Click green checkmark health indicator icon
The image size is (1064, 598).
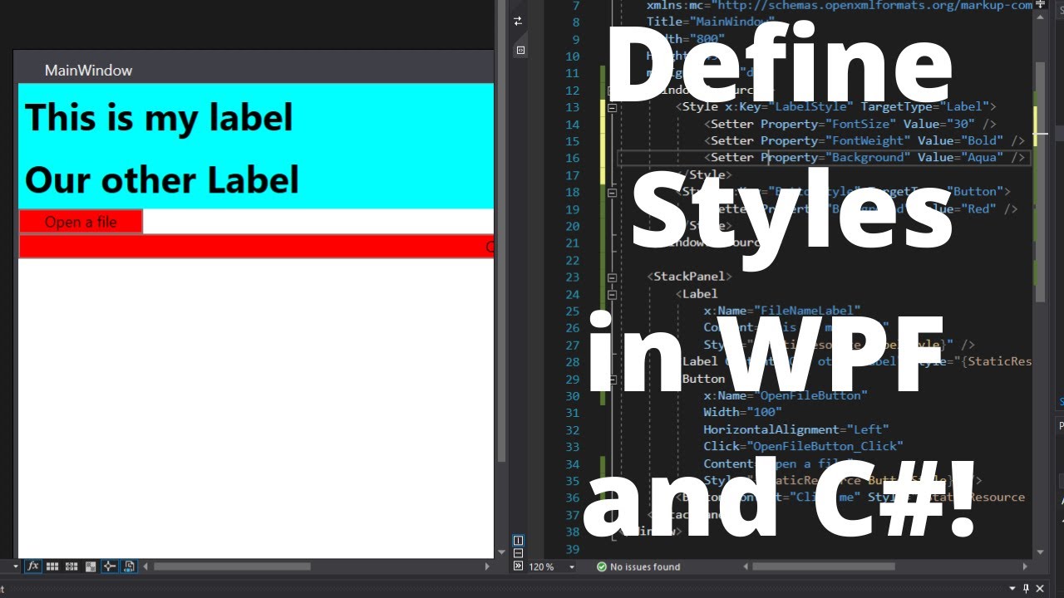click(x=602, y=566)
